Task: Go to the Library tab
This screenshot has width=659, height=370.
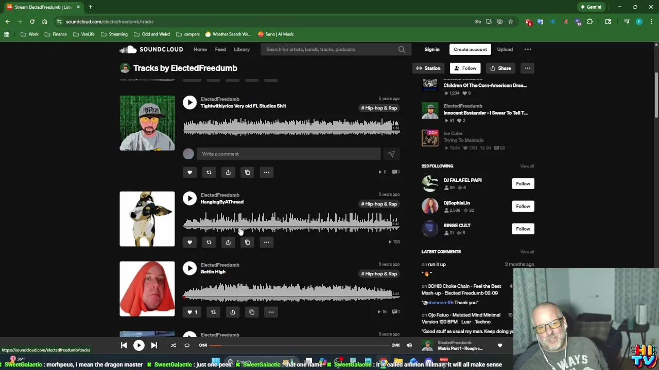Action: (241, 49)
